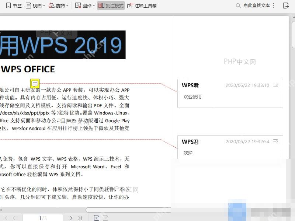This screenshot has height=221, width=295.
Task: Click the 点此查找文本 search field
Action: [x=253, y=6]
